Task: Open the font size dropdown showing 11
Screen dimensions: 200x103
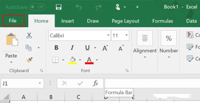Action: click(x=126, y=35)
